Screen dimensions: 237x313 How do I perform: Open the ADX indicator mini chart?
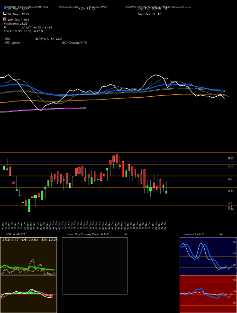(28, 256)
